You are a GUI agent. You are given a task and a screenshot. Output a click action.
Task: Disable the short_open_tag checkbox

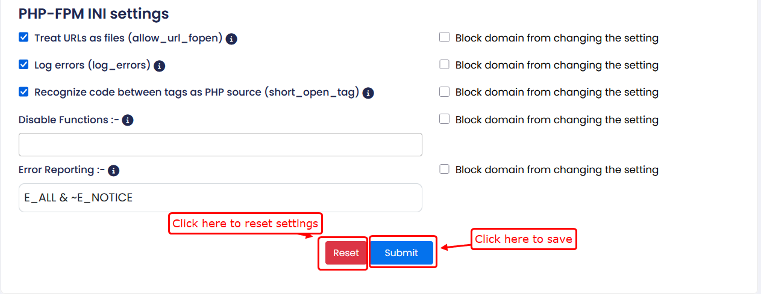pos(23,92)
